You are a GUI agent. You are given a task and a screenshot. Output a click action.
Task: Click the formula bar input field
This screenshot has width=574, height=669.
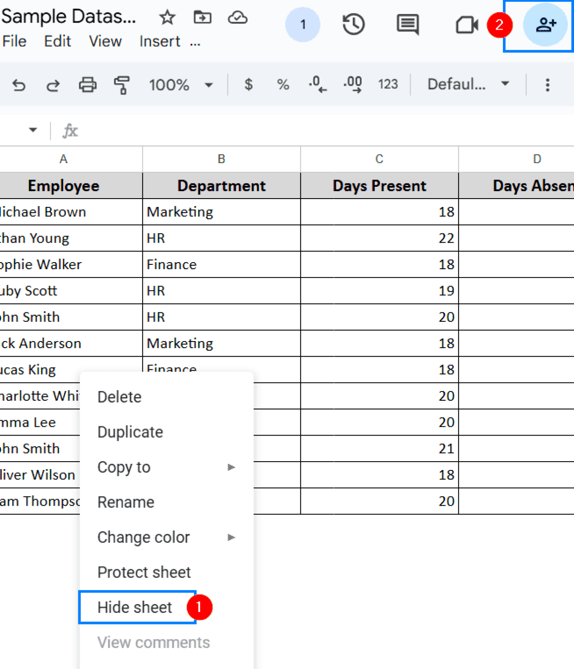(x=262, y=130)
